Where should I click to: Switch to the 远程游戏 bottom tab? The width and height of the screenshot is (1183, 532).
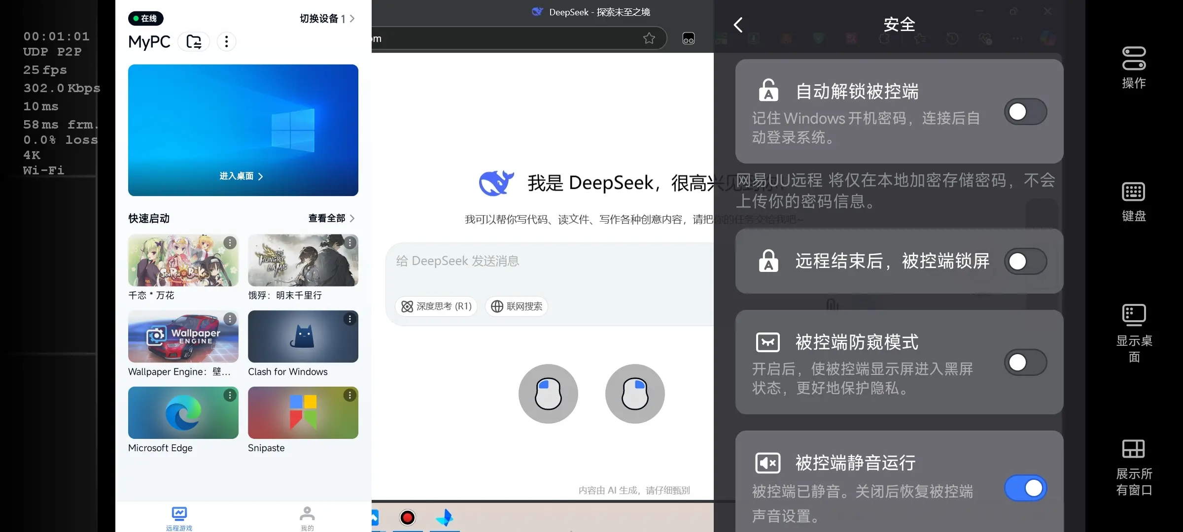pos(179,518)
